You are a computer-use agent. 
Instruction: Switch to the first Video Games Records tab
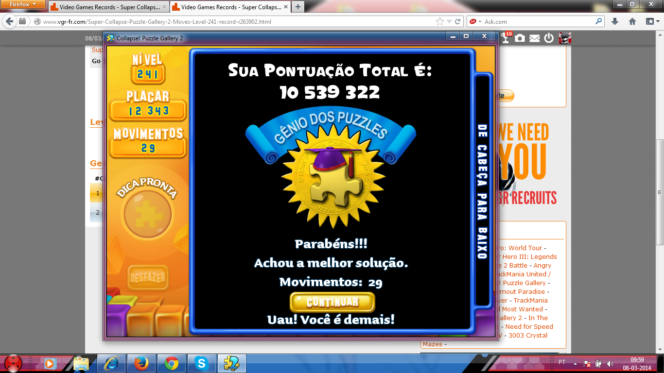(107, 7)
